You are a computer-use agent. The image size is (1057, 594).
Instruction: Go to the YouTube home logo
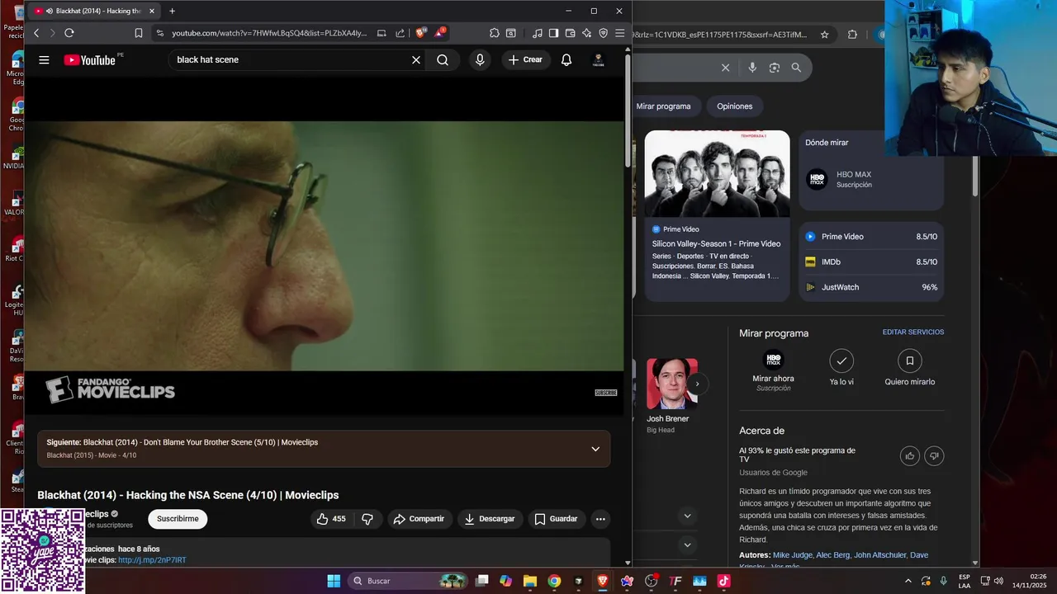[89, 59]
